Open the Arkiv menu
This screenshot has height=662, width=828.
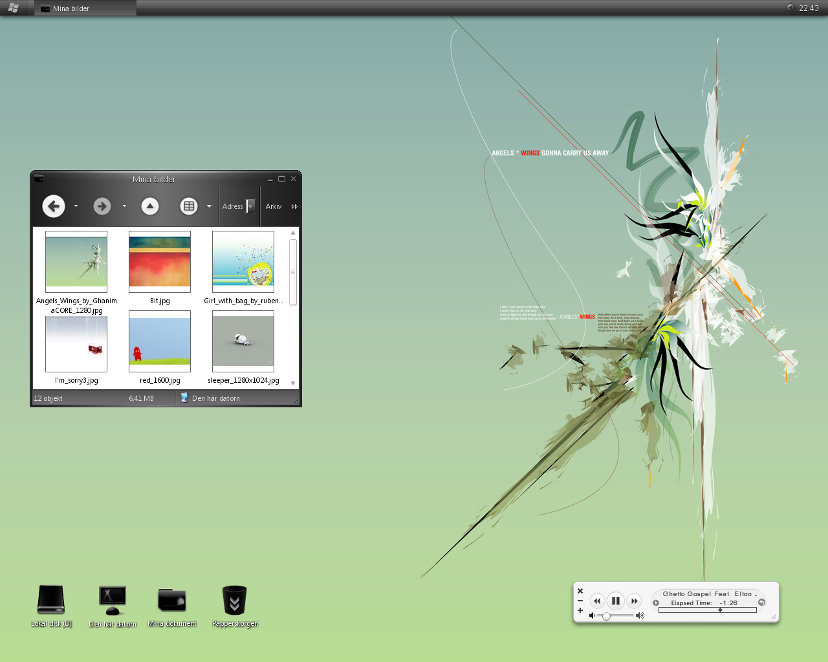(274, 206)
